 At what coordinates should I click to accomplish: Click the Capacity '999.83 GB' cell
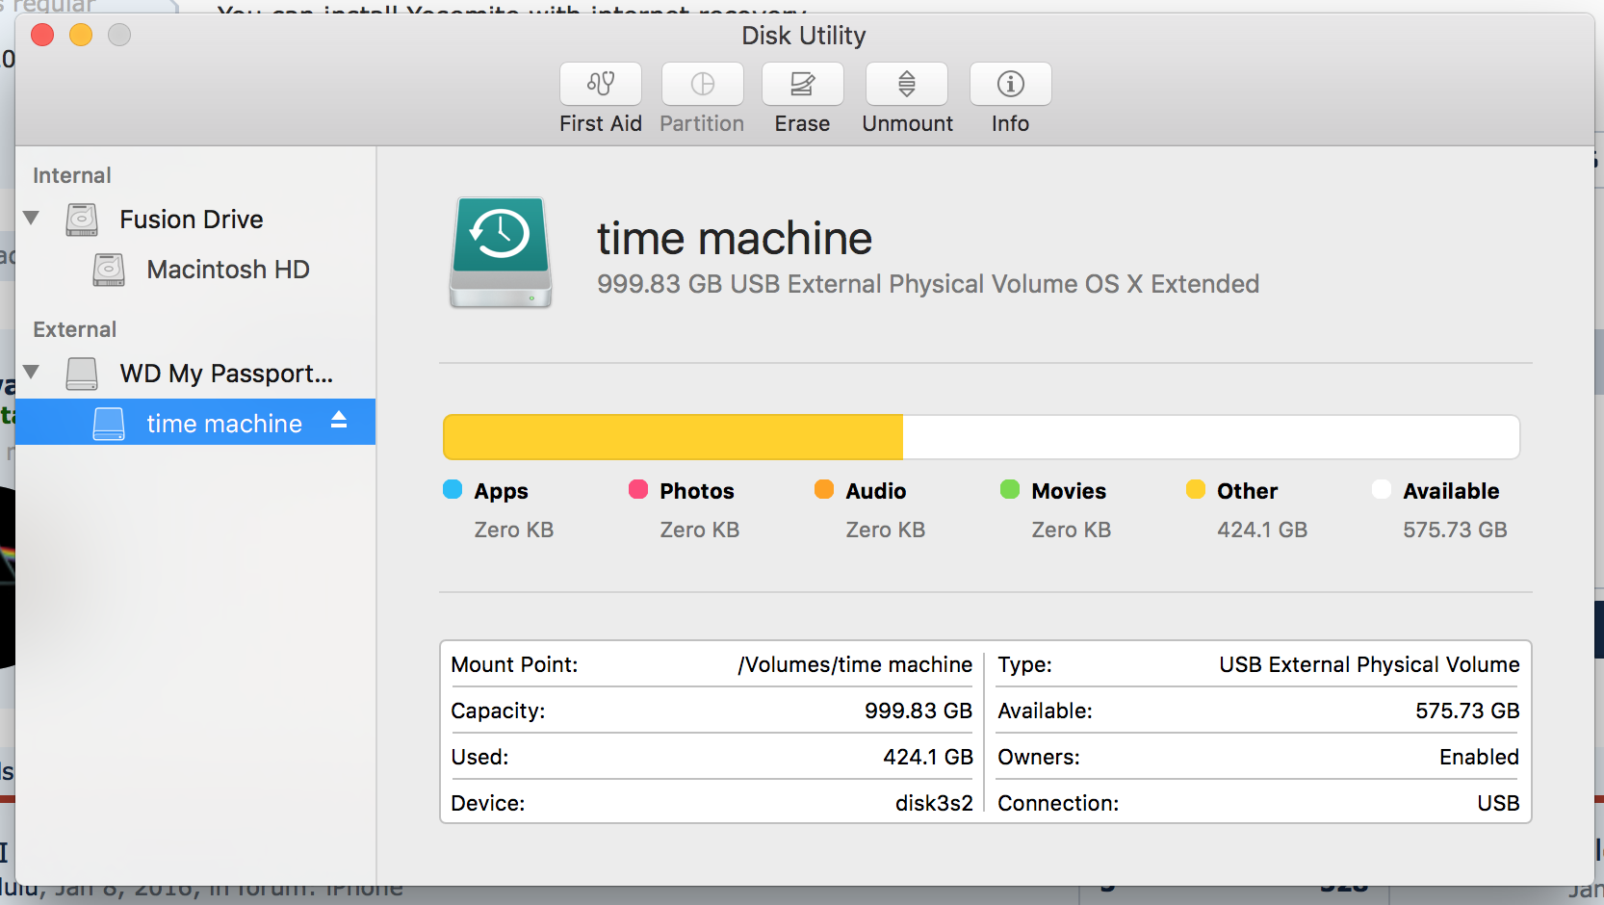pos(918,711)
